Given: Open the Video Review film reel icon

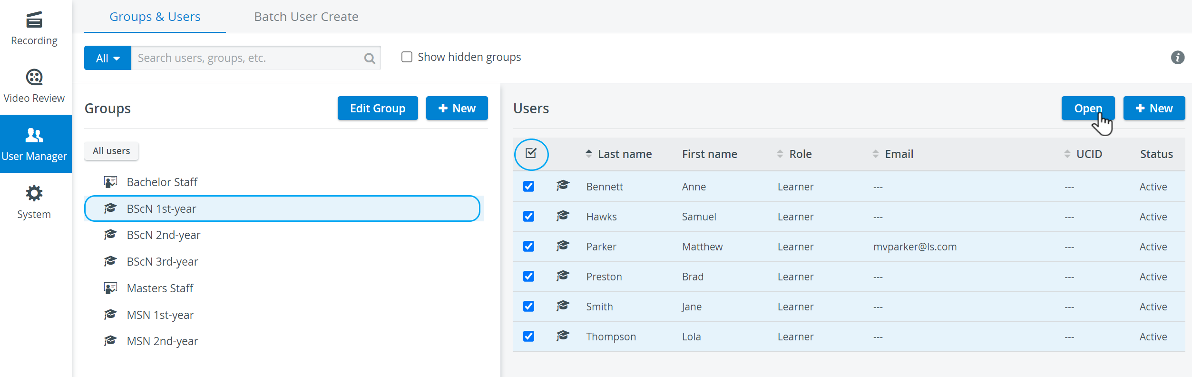Looking at the screenshot, I should pyautogui.click(x=34, y=77).
